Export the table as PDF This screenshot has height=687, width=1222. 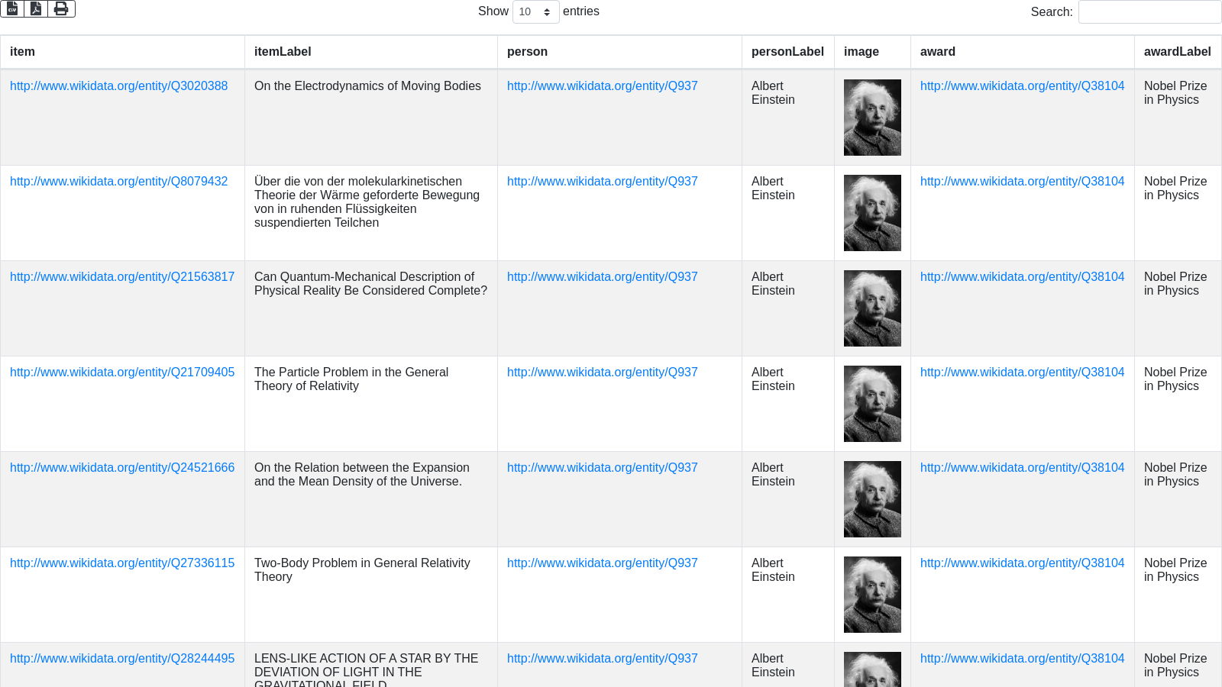[x=36, y=9]
